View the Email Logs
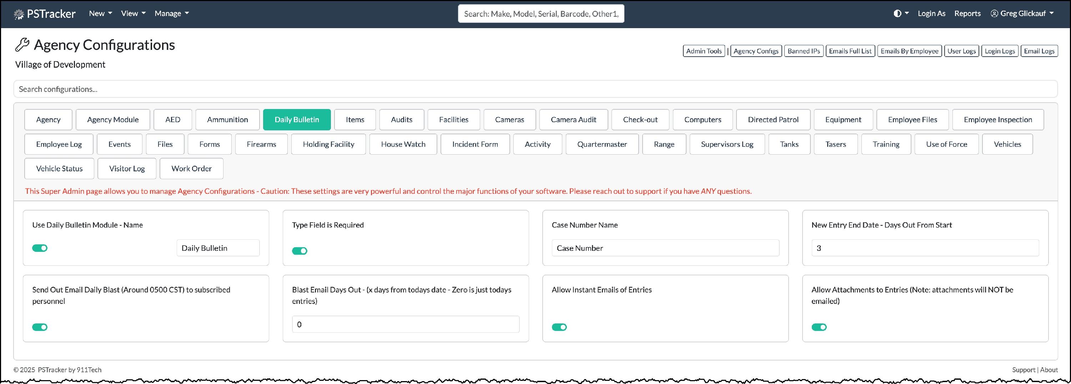The height and width of the screenshot is (384, 1071). (x=1039, y=51)
